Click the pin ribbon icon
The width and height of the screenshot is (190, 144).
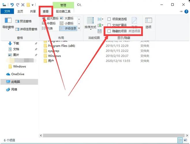point(181,12)
